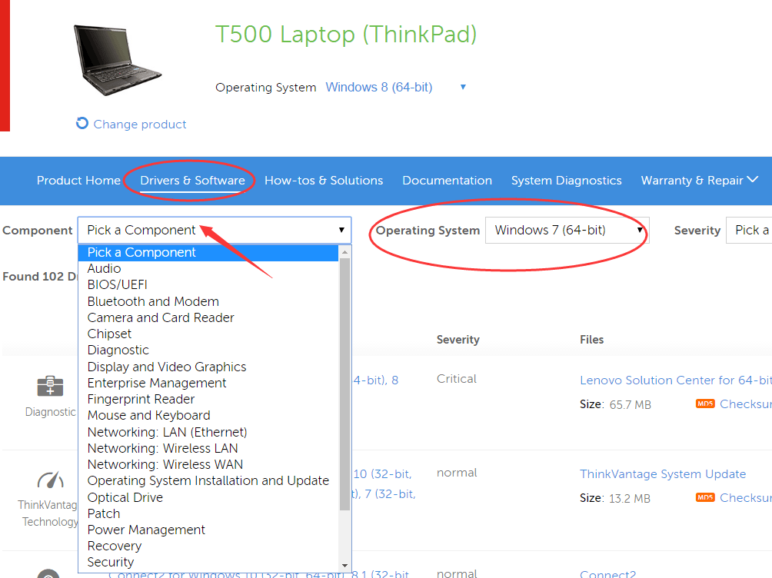Open the Windows 8 (64-bit) OS selector
This screenshot has height=578, width=772.
pos(396,87)
